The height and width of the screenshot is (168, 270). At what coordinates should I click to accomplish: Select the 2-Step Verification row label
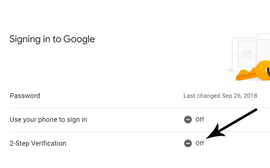point(37,143)
